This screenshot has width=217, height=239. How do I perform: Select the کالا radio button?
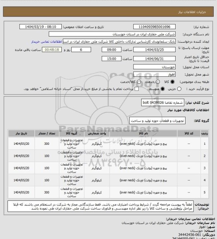point(172,82)
